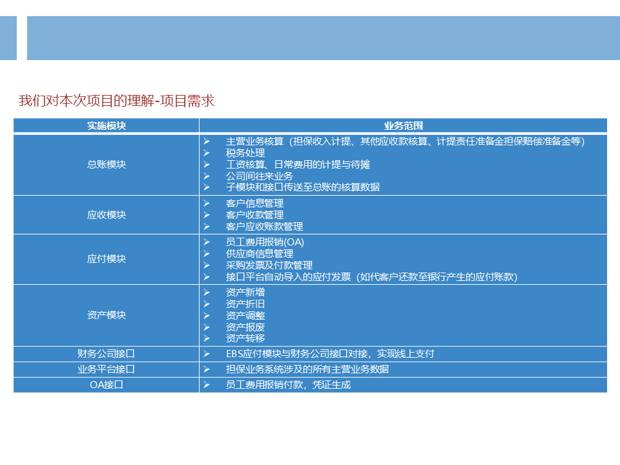The image size is (620, 465).
Task: Click the arrow bullet before 员工费用报销付款
Action: tap(207, 385)
